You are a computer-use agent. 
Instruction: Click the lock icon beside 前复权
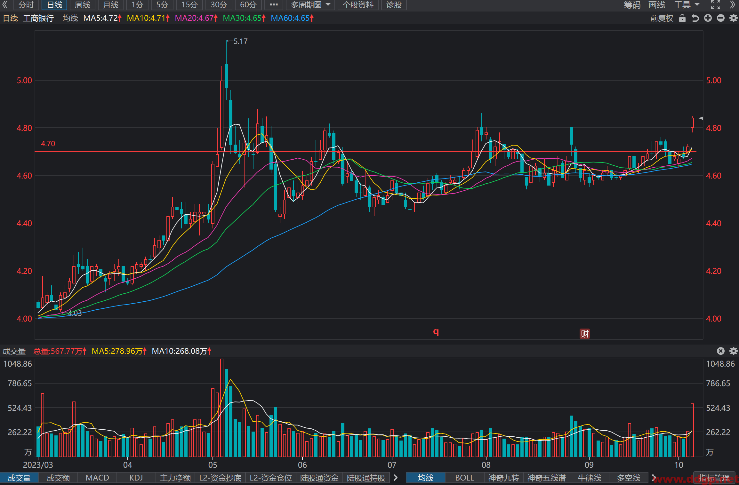682,18
